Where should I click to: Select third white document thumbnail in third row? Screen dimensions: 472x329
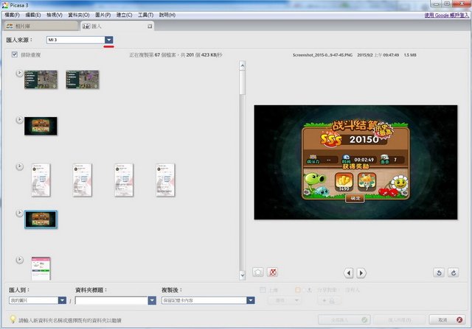click(x=124, y=180)
